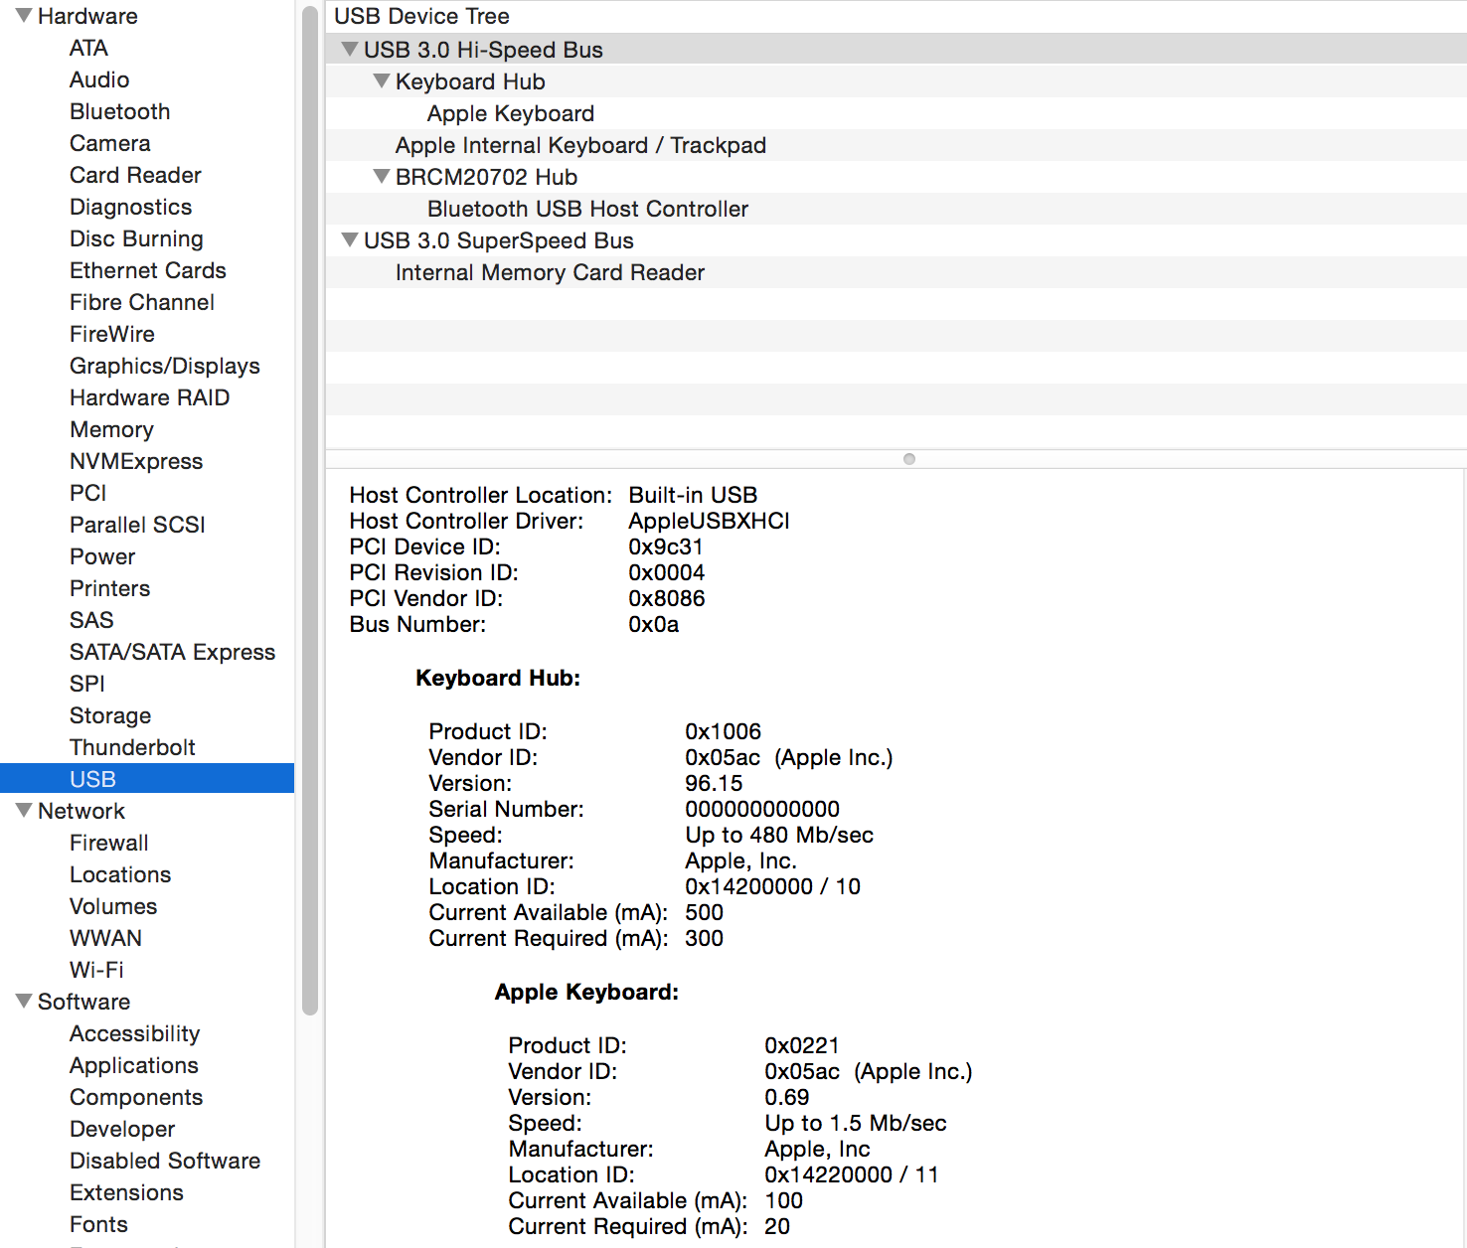This screenshot has height=1248, width=1467.
Task: Select SPI in the sidebar
Action: (86, 684)
